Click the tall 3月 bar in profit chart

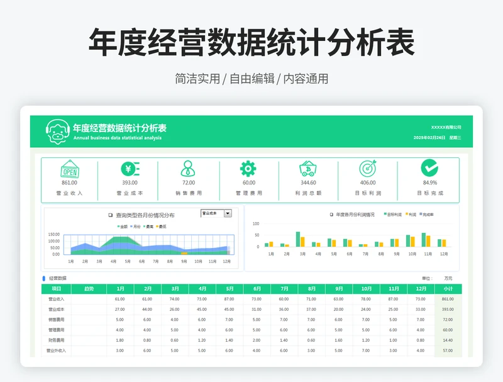coord(297,239)
